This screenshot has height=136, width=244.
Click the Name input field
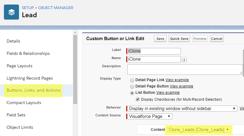tap(154, 59)
